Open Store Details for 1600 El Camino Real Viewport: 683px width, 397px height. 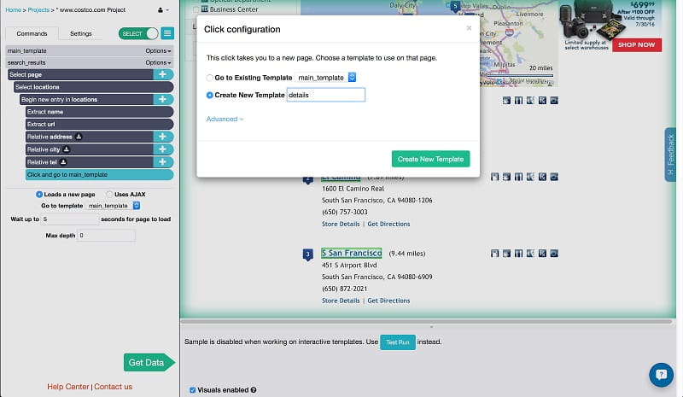pos(341,224)
